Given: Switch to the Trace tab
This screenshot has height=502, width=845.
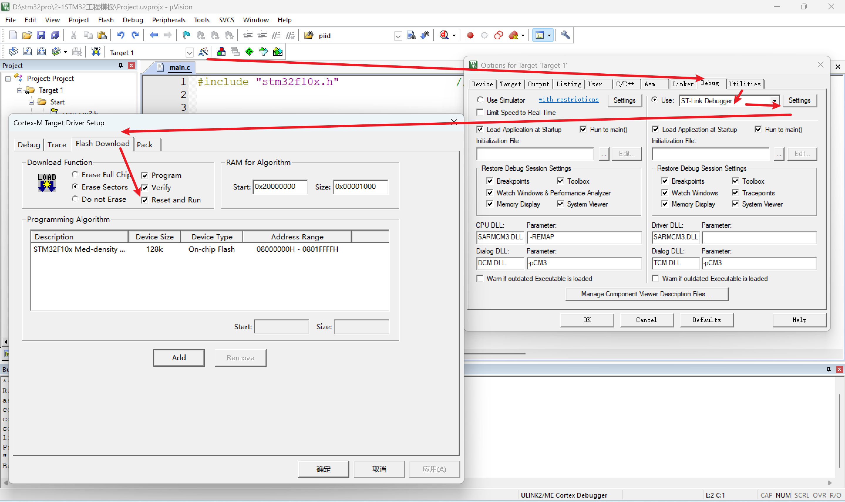Looking at the screenshot, I should point(57,145).
